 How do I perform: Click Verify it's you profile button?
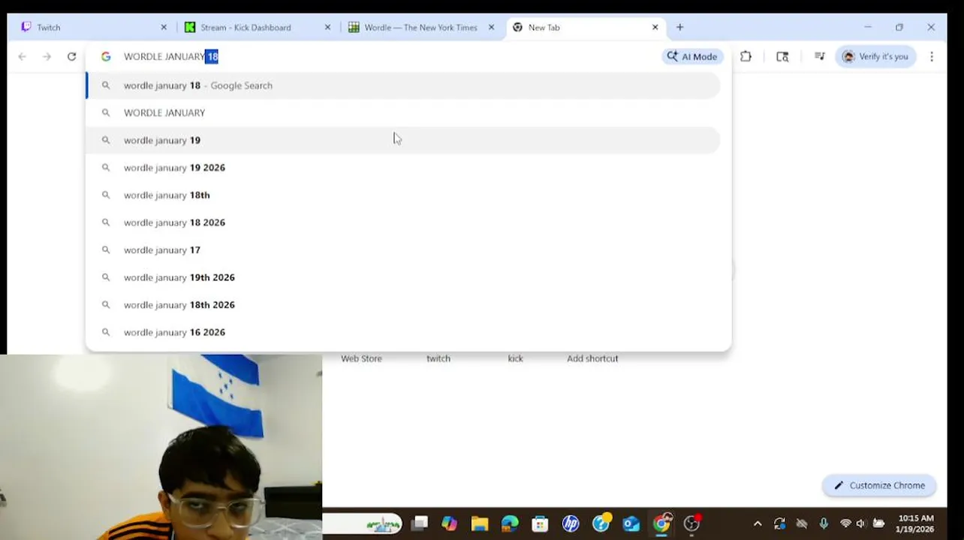[876, 56]
